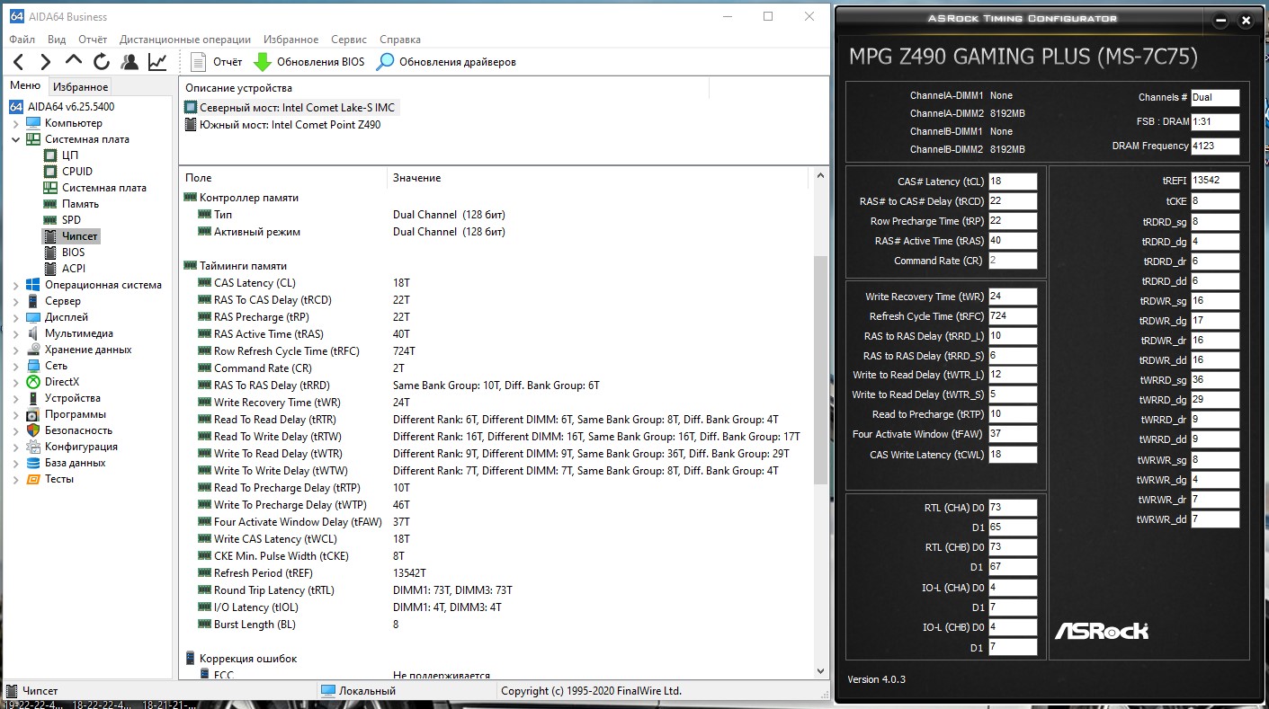Open the Вид menu
Screen dimensions: 1269x709
tap(57, 40)
